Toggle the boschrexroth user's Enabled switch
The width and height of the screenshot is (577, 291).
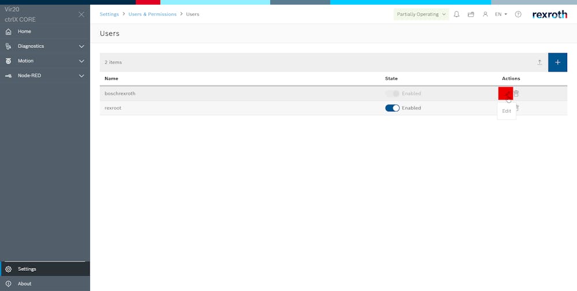coord(392,94)
